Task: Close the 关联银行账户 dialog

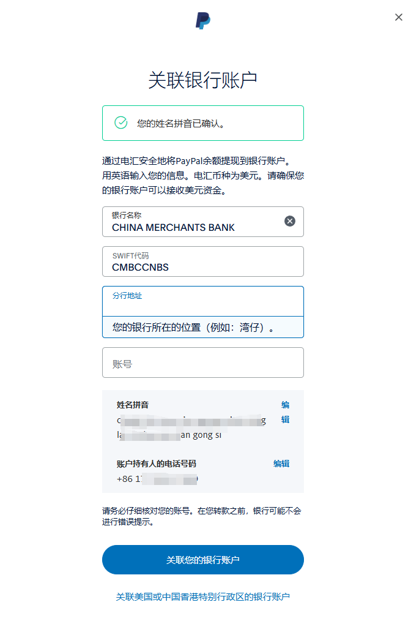Action: pyautogui.click(x=399, y=17)
